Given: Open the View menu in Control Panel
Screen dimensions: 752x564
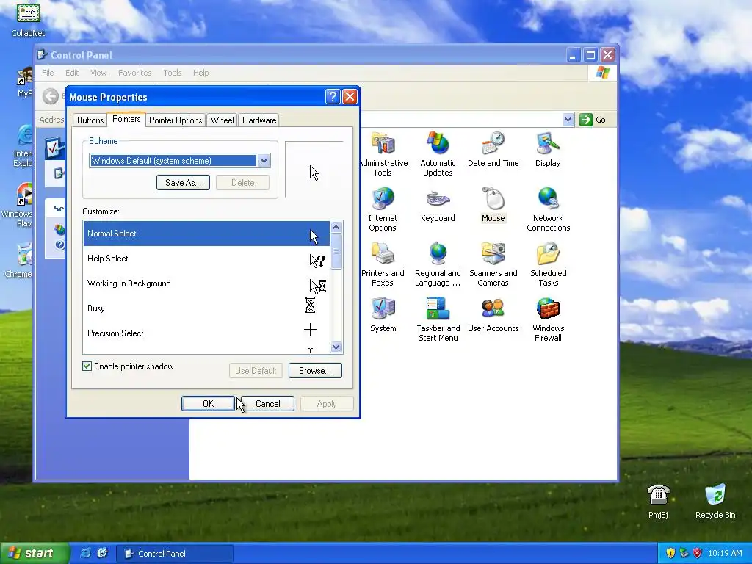Looking at the screenshot, I should click(98, 73).
